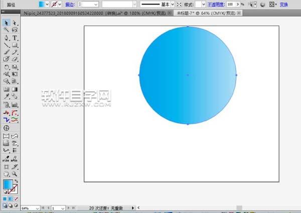Viewport: 301px width, 213px height.
Task: Open stroke weight dropdown
Action: [96, 4]
